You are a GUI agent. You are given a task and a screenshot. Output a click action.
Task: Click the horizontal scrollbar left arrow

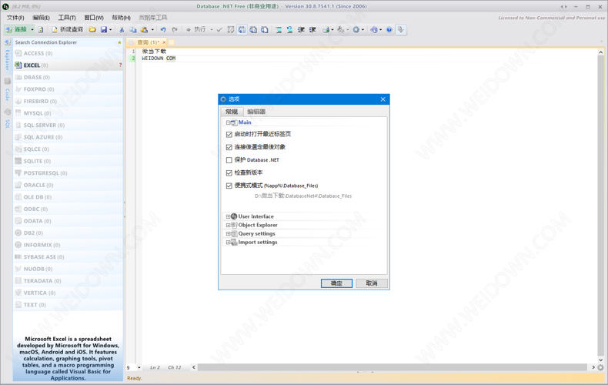[194, 367]
